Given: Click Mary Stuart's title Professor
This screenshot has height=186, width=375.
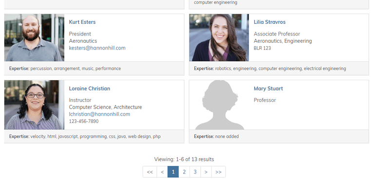Looking at the screenshot, I should (265, 100).
